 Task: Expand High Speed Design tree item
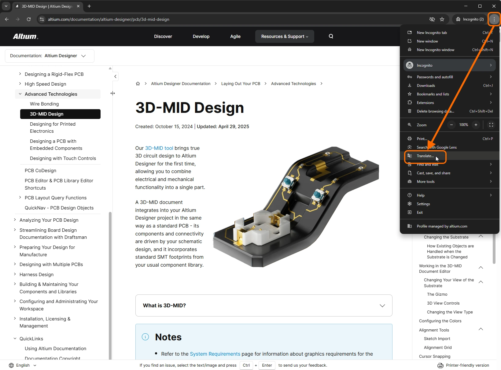tap(20, 84)
